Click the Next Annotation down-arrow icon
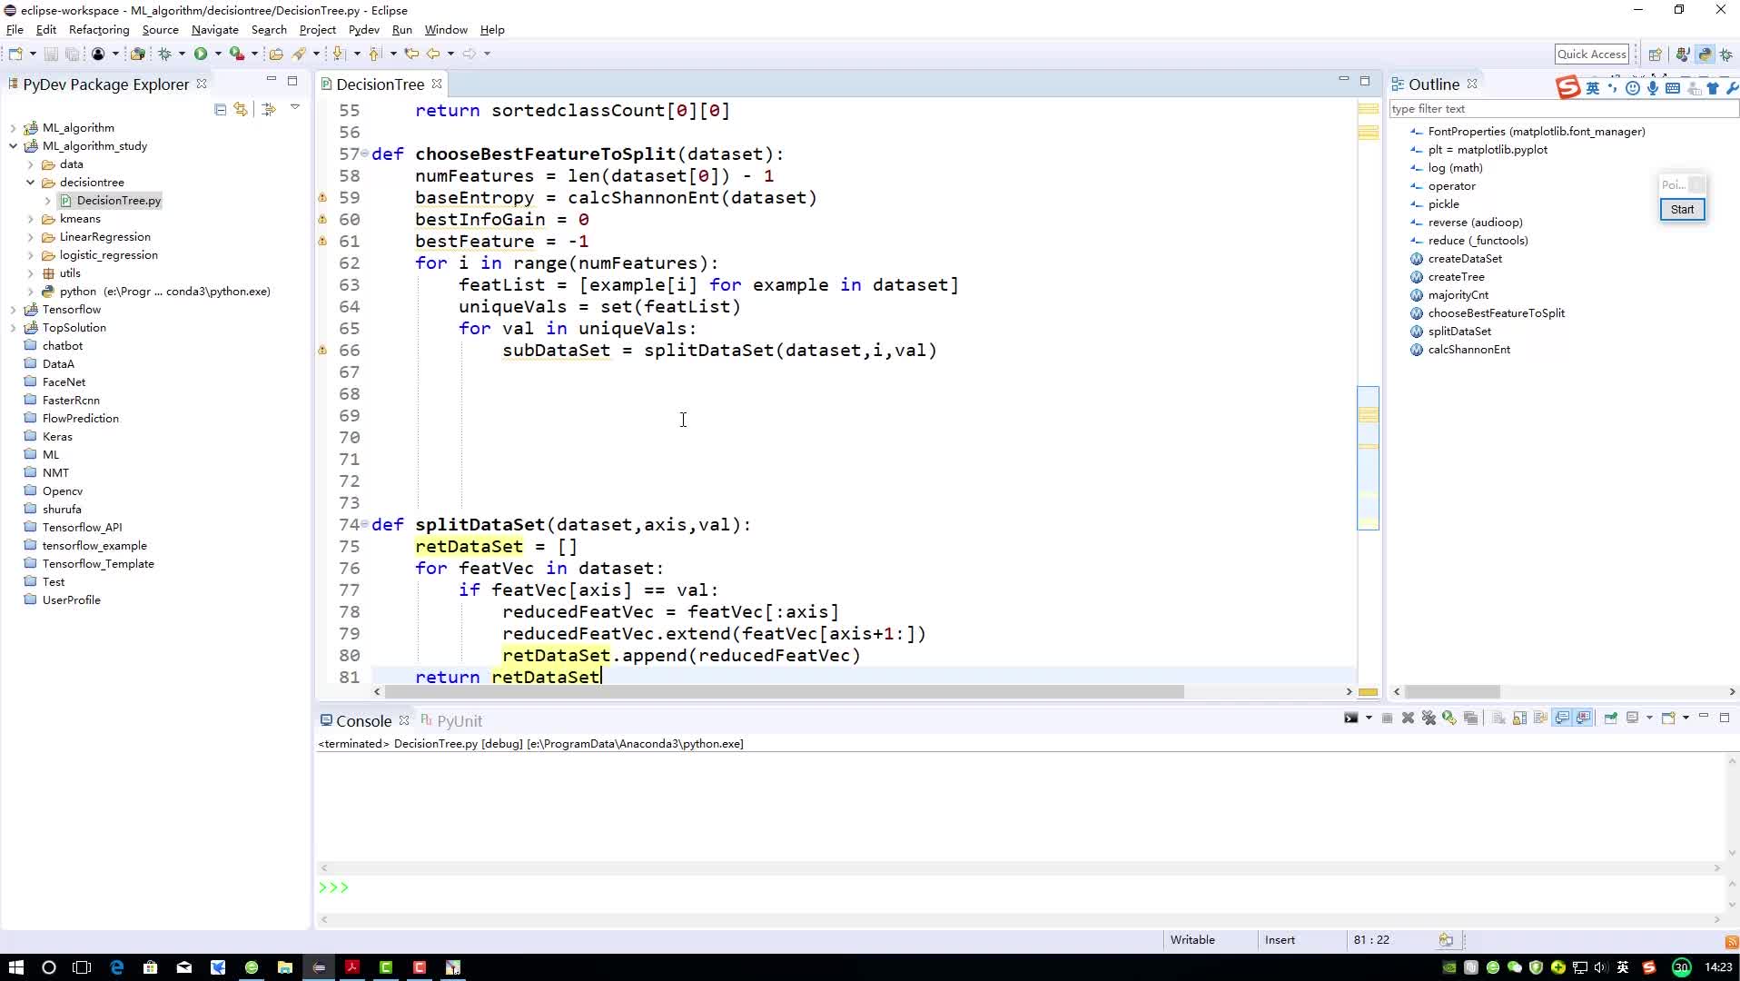 (x=339, y=54)
